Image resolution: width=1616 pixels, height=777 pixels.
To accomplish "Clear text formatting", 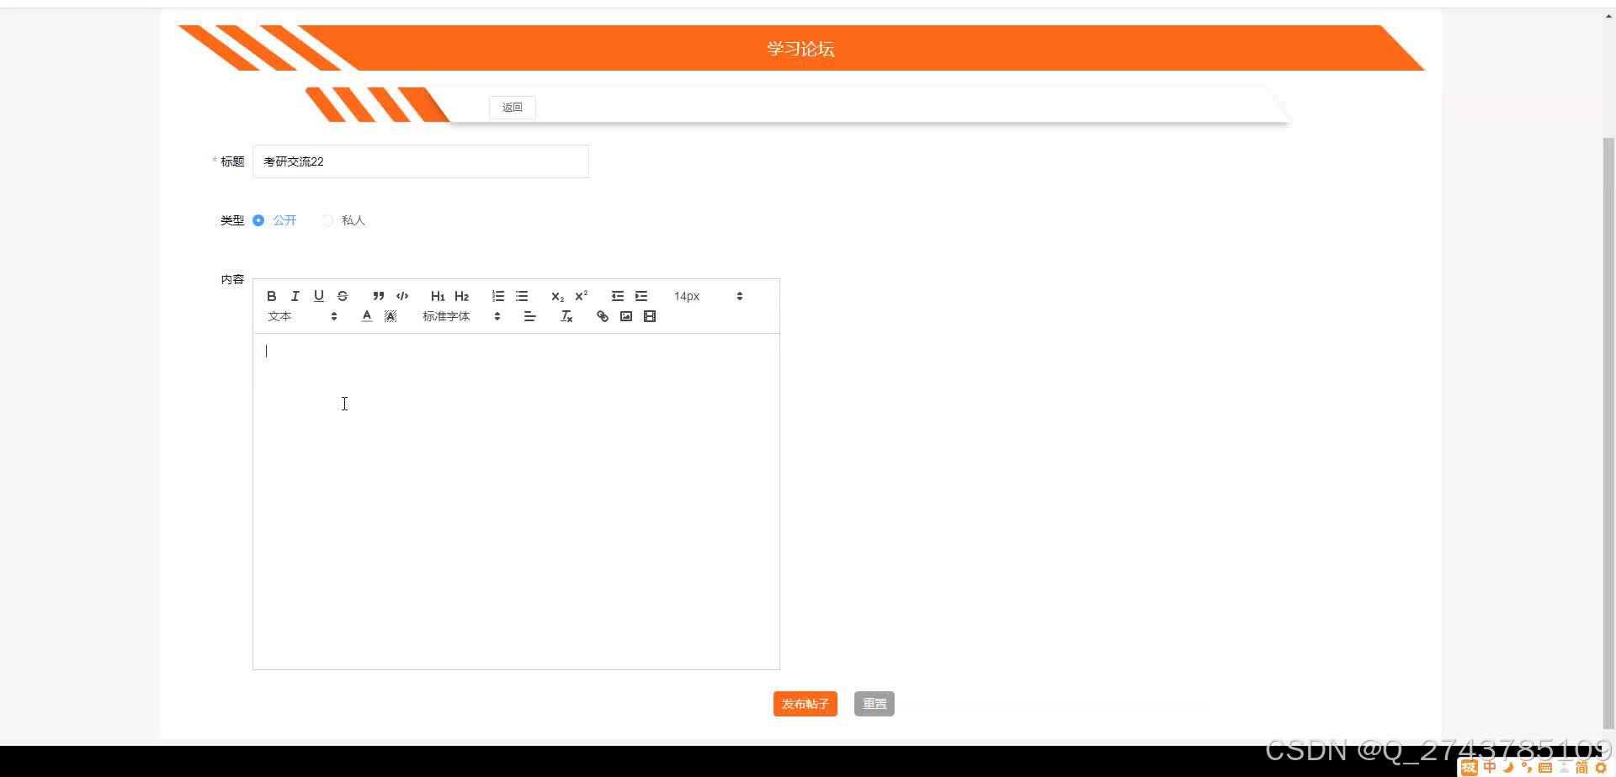I will tap(566, 316).
